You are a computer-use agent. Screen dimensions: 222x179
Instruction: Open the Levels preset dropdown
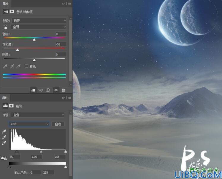click(38, 115)
